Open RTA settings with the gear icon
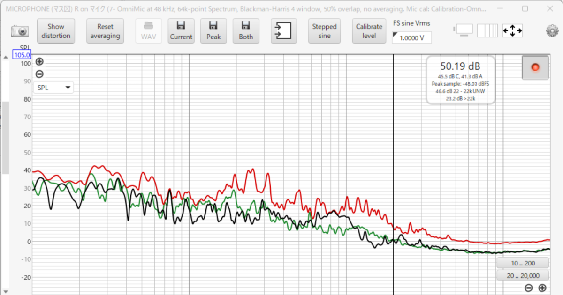563x295 pixels. 552,31
